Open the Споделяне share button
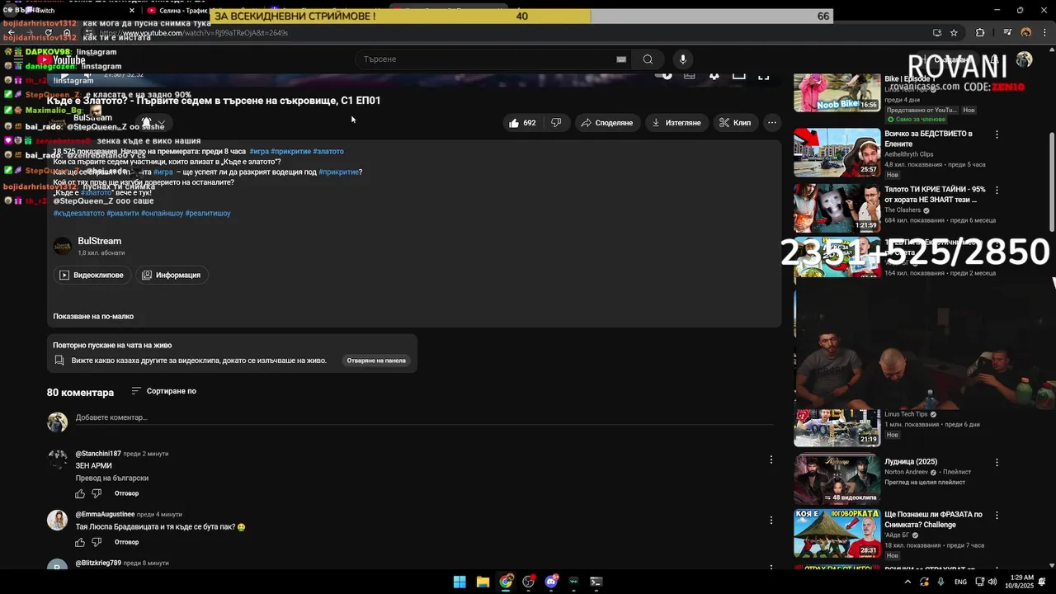This screenshot has height=594, width=1056. click(607, 123)
